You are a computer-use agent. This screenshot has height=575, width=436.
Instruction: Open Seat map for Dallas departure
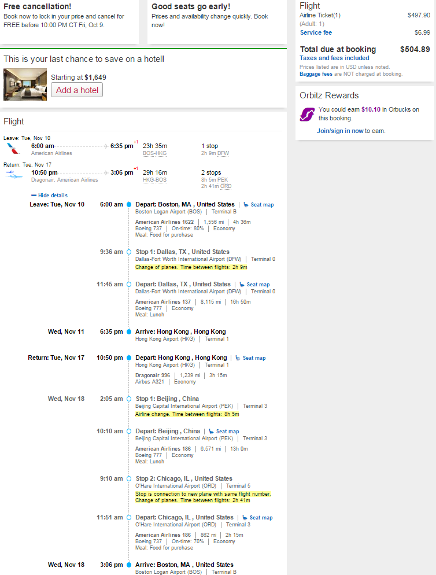[258, 285]
